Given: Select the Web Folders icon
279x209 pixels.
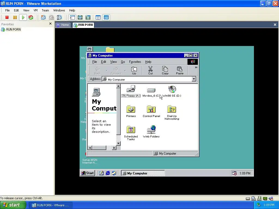Looking at the screenshot, I should pyautogui.click(x=151, y=132).
